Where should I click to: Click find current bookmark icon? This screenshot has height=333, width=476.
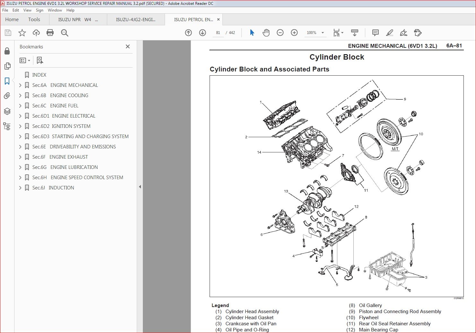tap(40, 60)
